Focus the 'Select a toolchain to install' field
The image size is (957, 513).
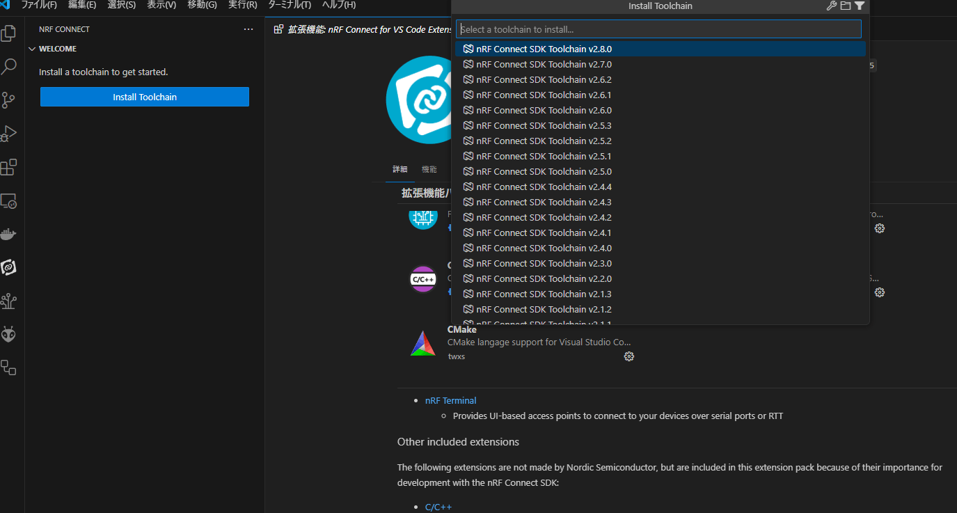coord(658,29)
